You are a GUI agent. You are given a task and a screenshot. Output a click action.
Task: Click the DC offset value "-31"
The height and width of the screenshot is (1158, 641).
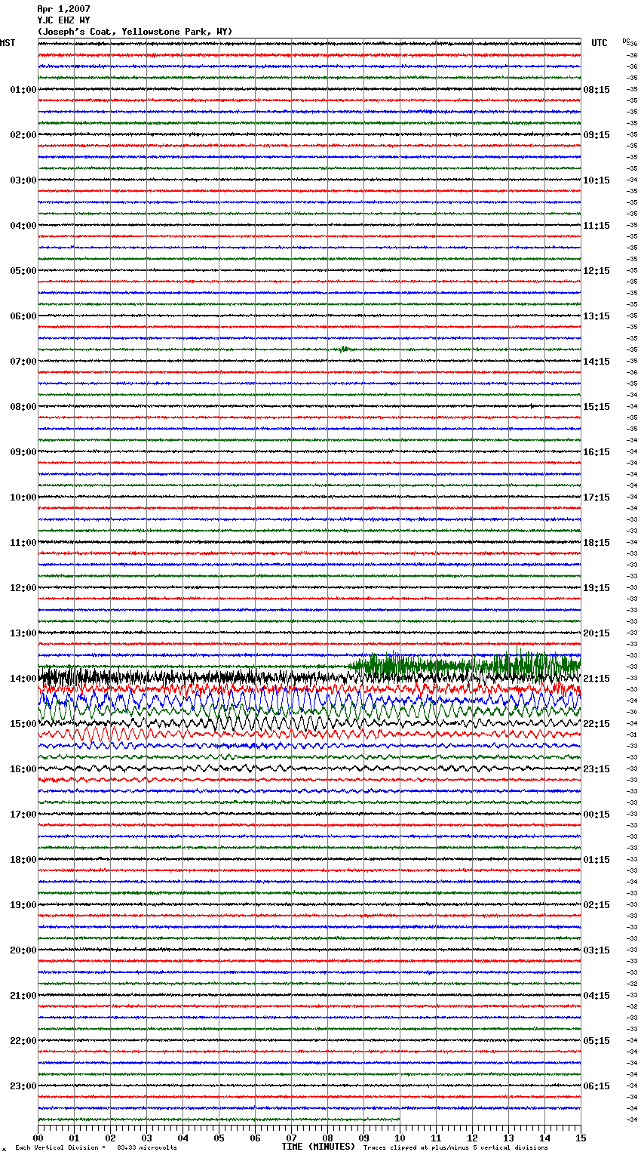click(633, 735)
